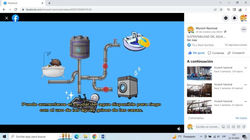
Task: Focus the Escribe un comentario field
Action: pyautogui.click(x=208, y=127)
